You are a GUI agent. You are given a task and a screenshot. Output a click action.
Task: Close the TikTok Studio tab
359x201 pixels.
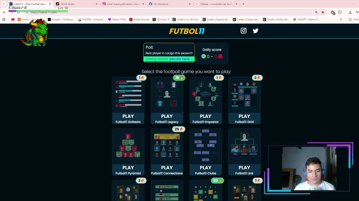(96, 4)
